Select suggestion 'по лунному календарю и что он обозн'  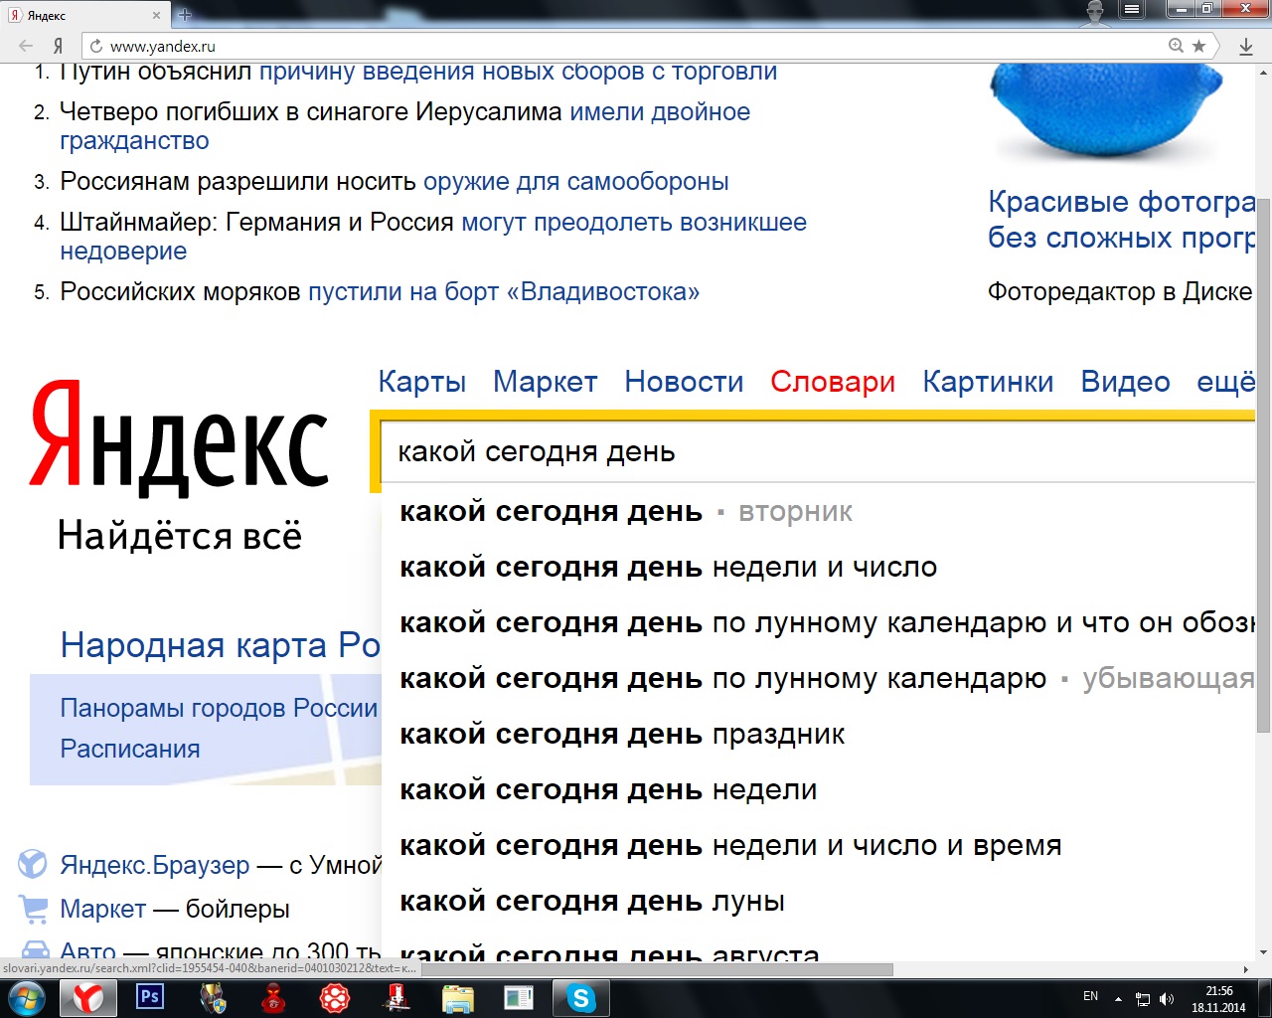click(818, 623)
